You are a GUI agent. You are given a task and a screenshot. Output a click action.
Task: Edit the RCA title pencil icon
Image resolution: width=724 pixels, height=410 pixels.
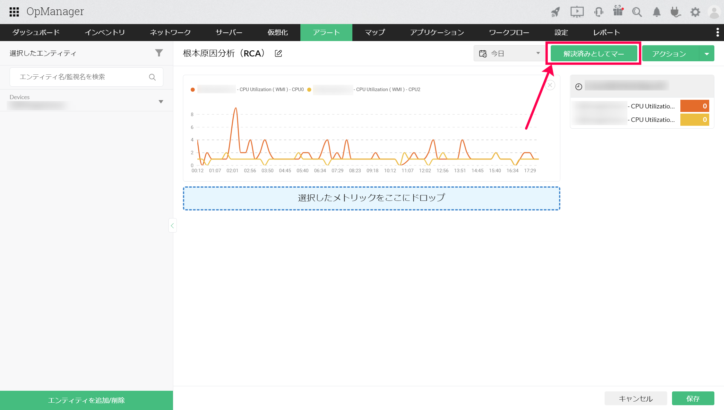[279, 54]
